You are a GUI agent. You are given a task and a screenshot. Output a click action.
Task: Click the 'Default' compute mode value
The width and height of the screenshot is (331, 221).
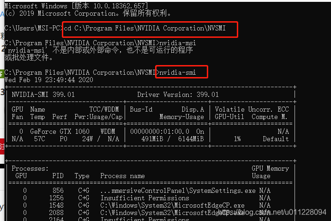tap(276, 139)
